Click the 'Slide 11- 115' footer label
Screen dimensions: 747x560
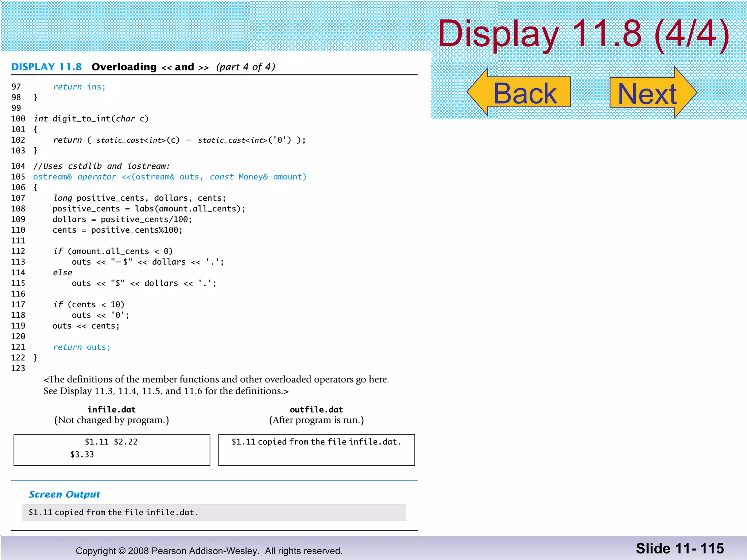pyautogui.click(x=680, y=549)
